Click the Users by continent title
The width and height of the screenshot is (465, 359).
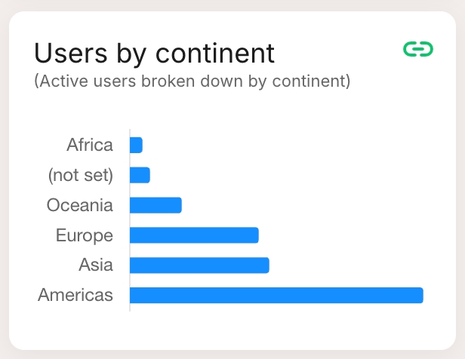(x=154, y=54)
